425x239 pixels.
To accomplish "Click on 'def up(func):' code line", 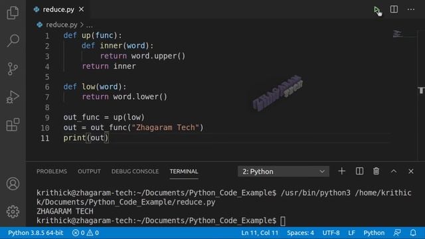I will 93,35.
